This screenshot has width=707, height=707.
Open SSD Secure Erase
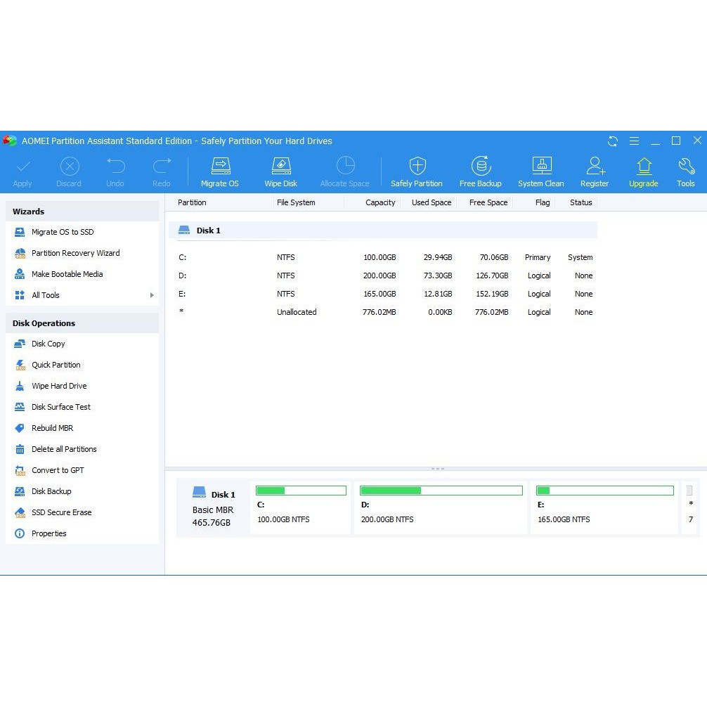pos(62,512)
